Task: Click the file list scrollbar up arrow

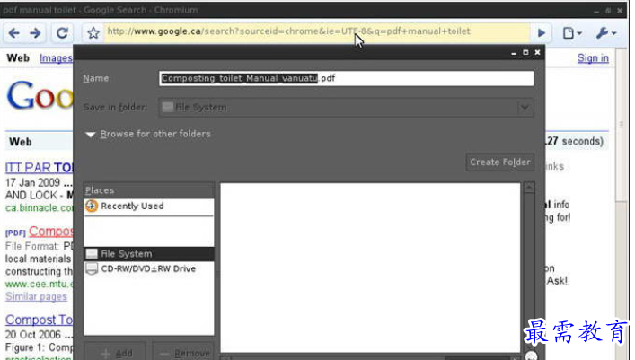Action: (529, 188)
